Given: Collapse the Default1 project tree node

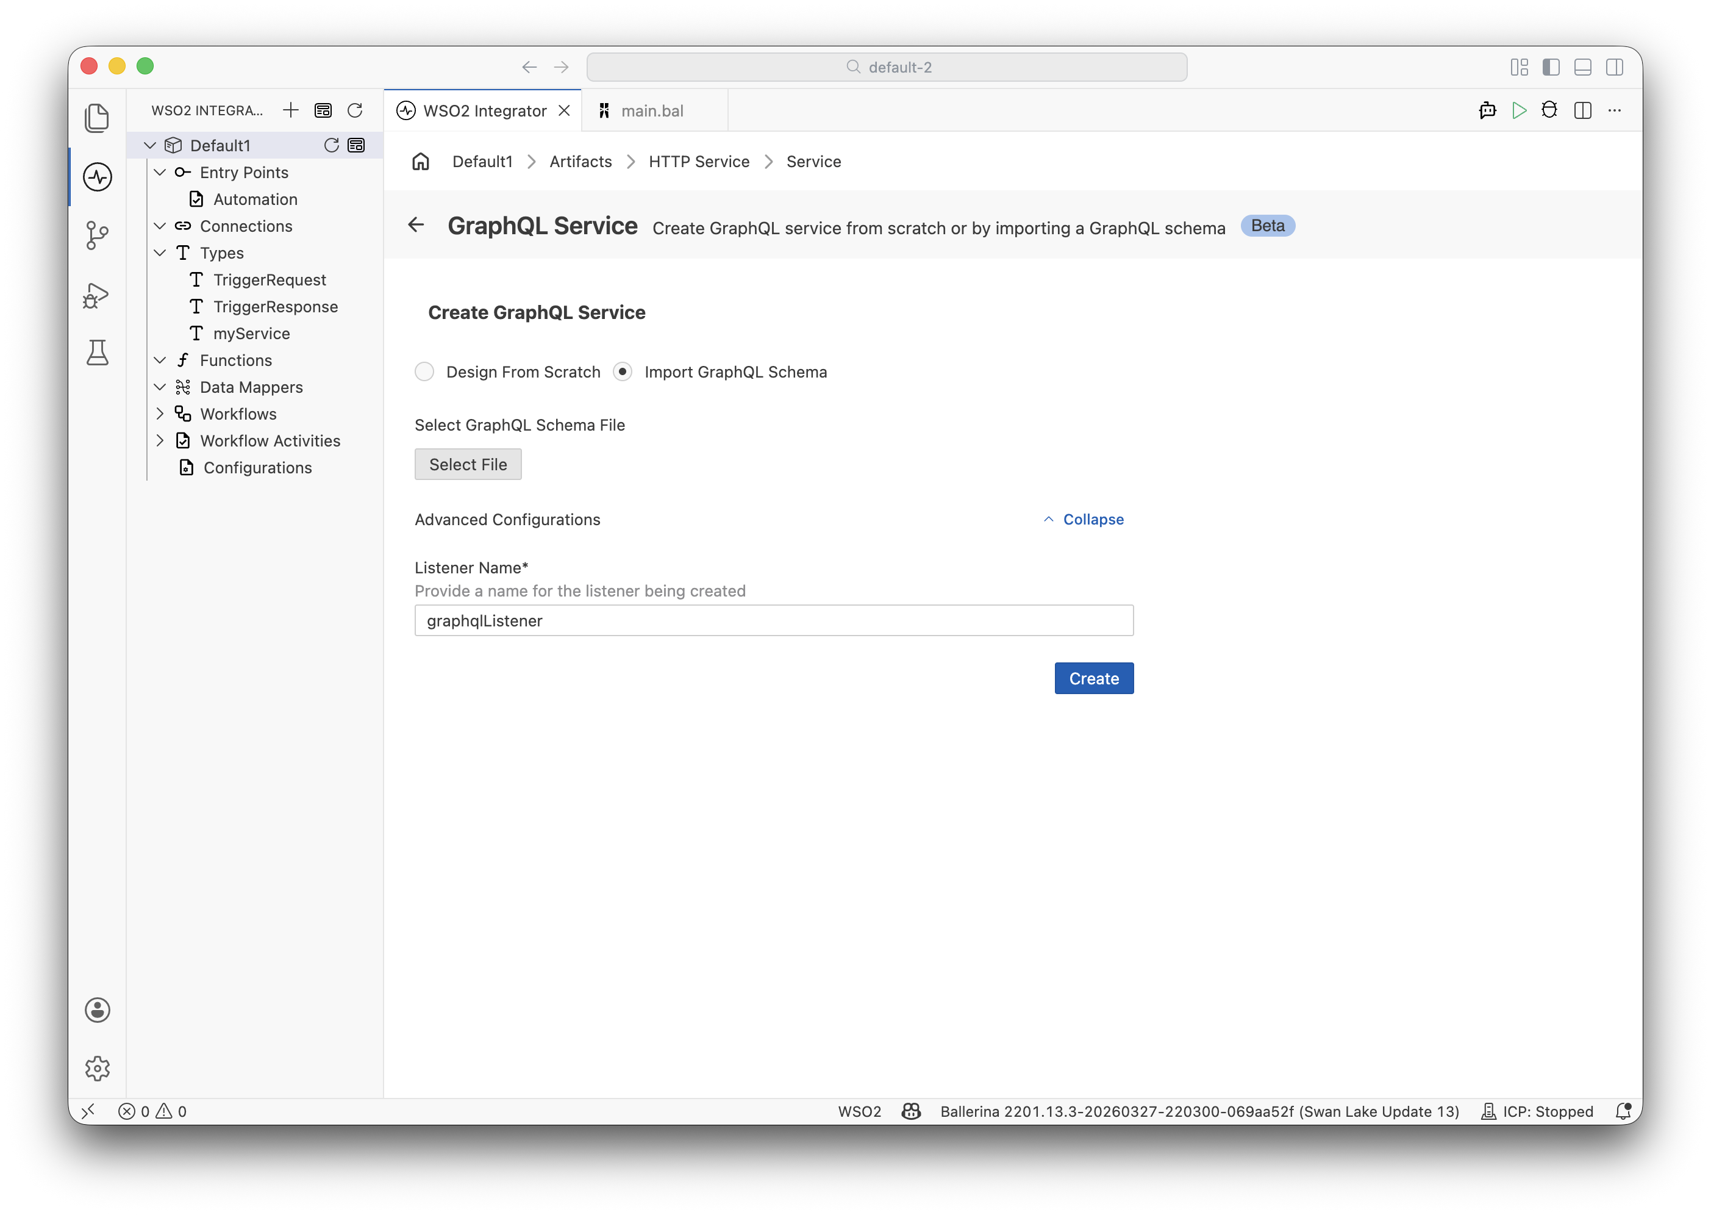Looking at the screenshot, I should pos(151,145).
